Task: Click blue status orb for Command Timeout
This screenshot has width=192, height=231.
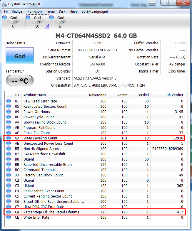Action: 9,170
